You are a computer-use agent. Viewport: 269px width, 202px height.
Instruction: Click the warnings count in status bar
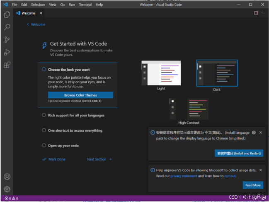click(15, 198)
